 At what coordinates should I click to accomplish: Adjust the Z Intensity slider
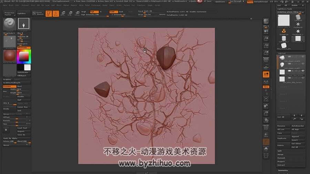coord(123,15)
